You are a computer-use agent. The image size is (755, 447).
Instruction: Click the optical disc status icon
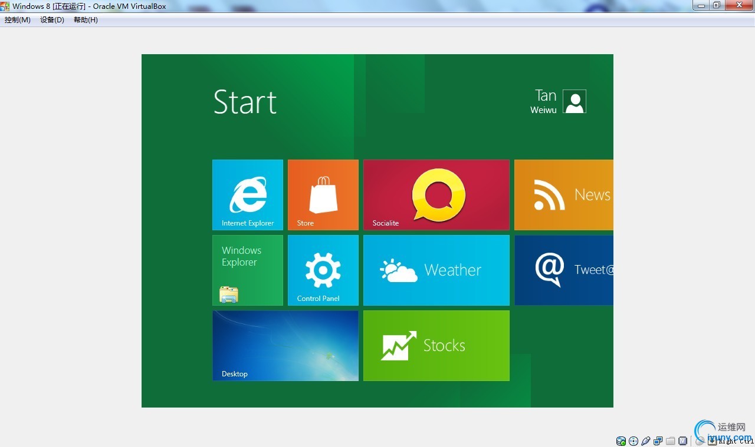tap(633, 441)
